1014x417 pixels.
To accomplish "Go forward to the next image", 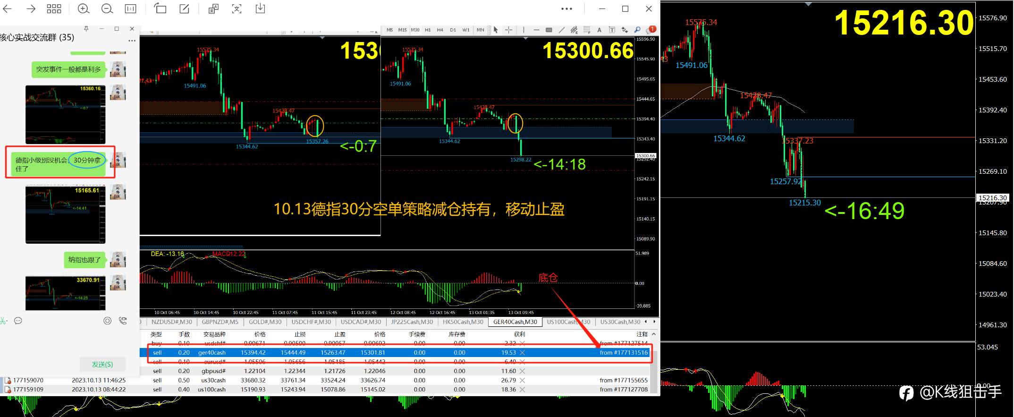I will pyautogui.click(x=31, y=9).
